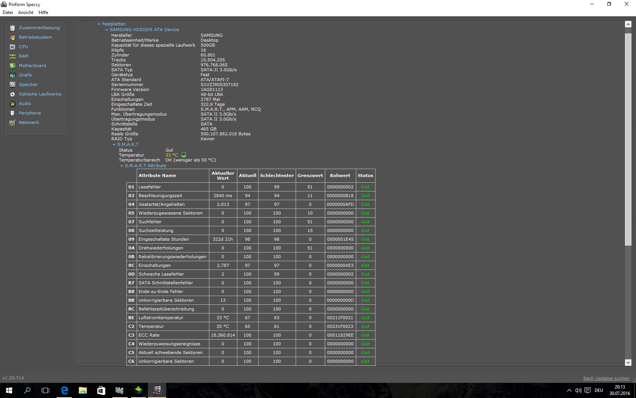Open the Ansicht menu

26,13
